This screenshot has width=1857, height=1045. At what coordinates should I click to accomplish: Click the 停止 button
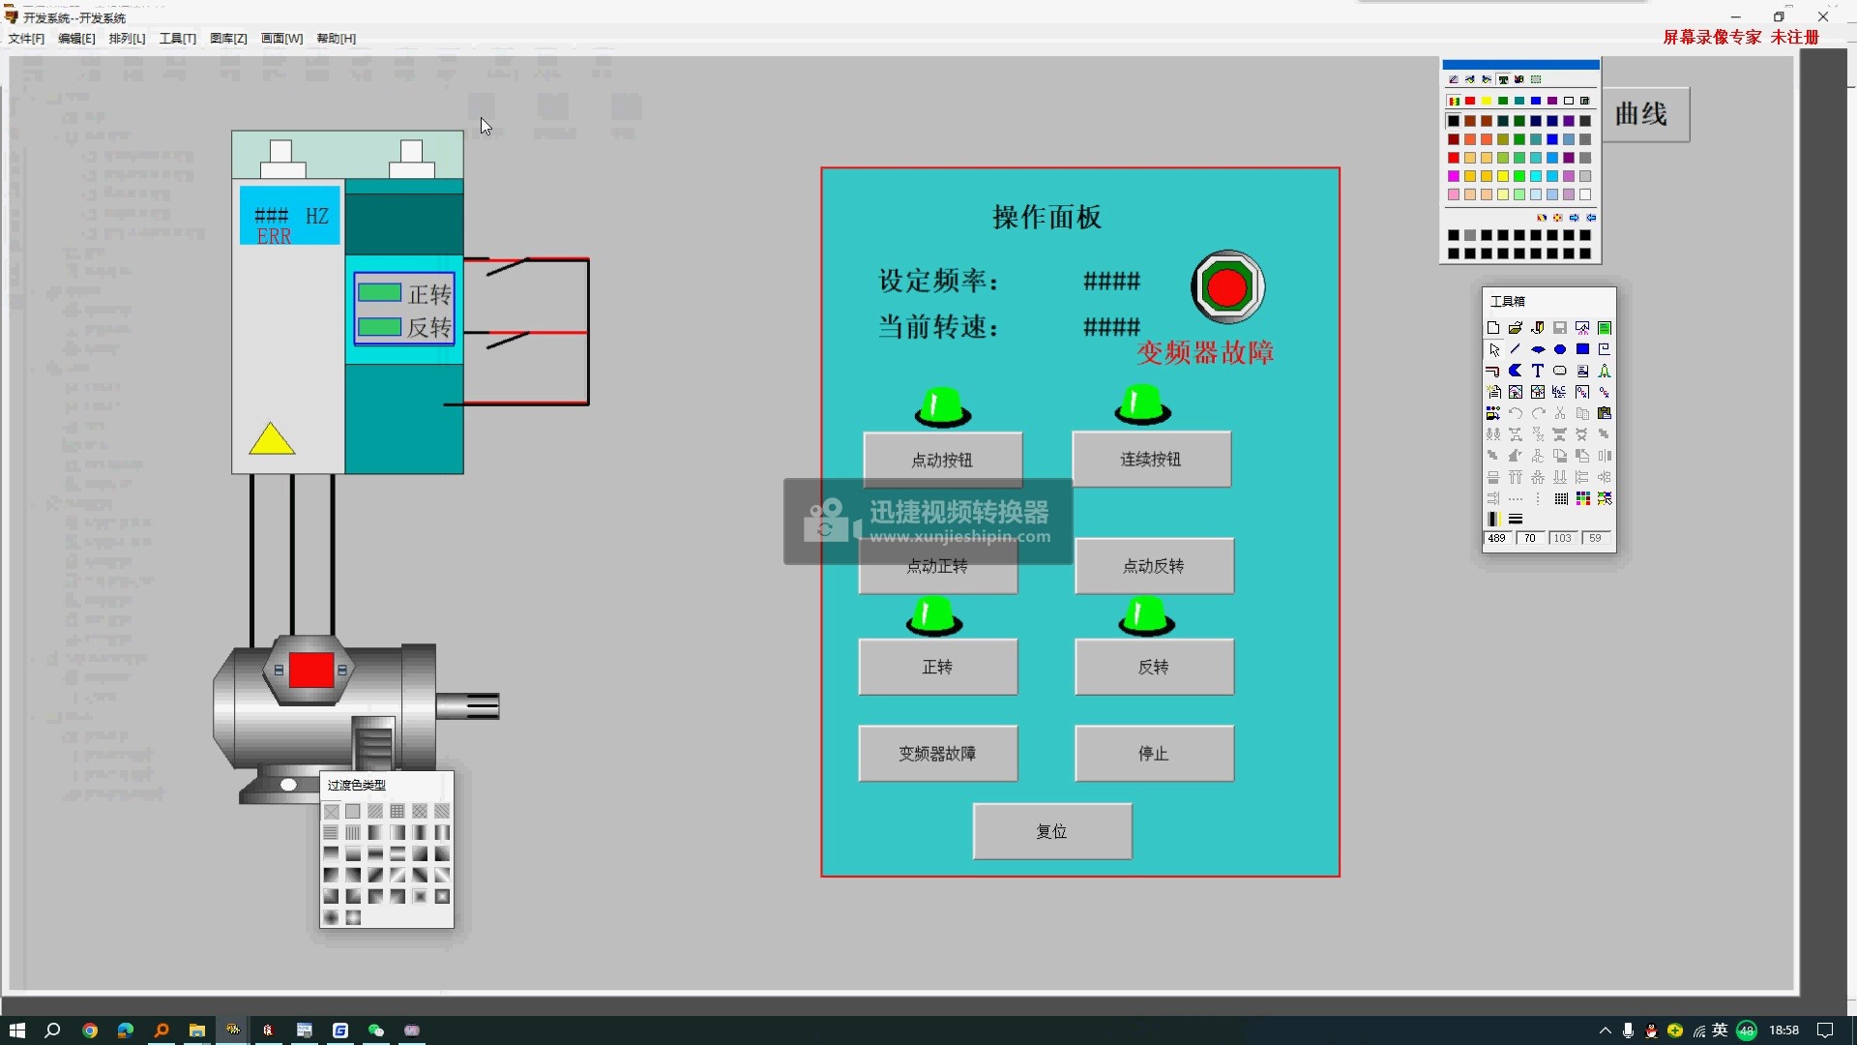(1153, 753)
